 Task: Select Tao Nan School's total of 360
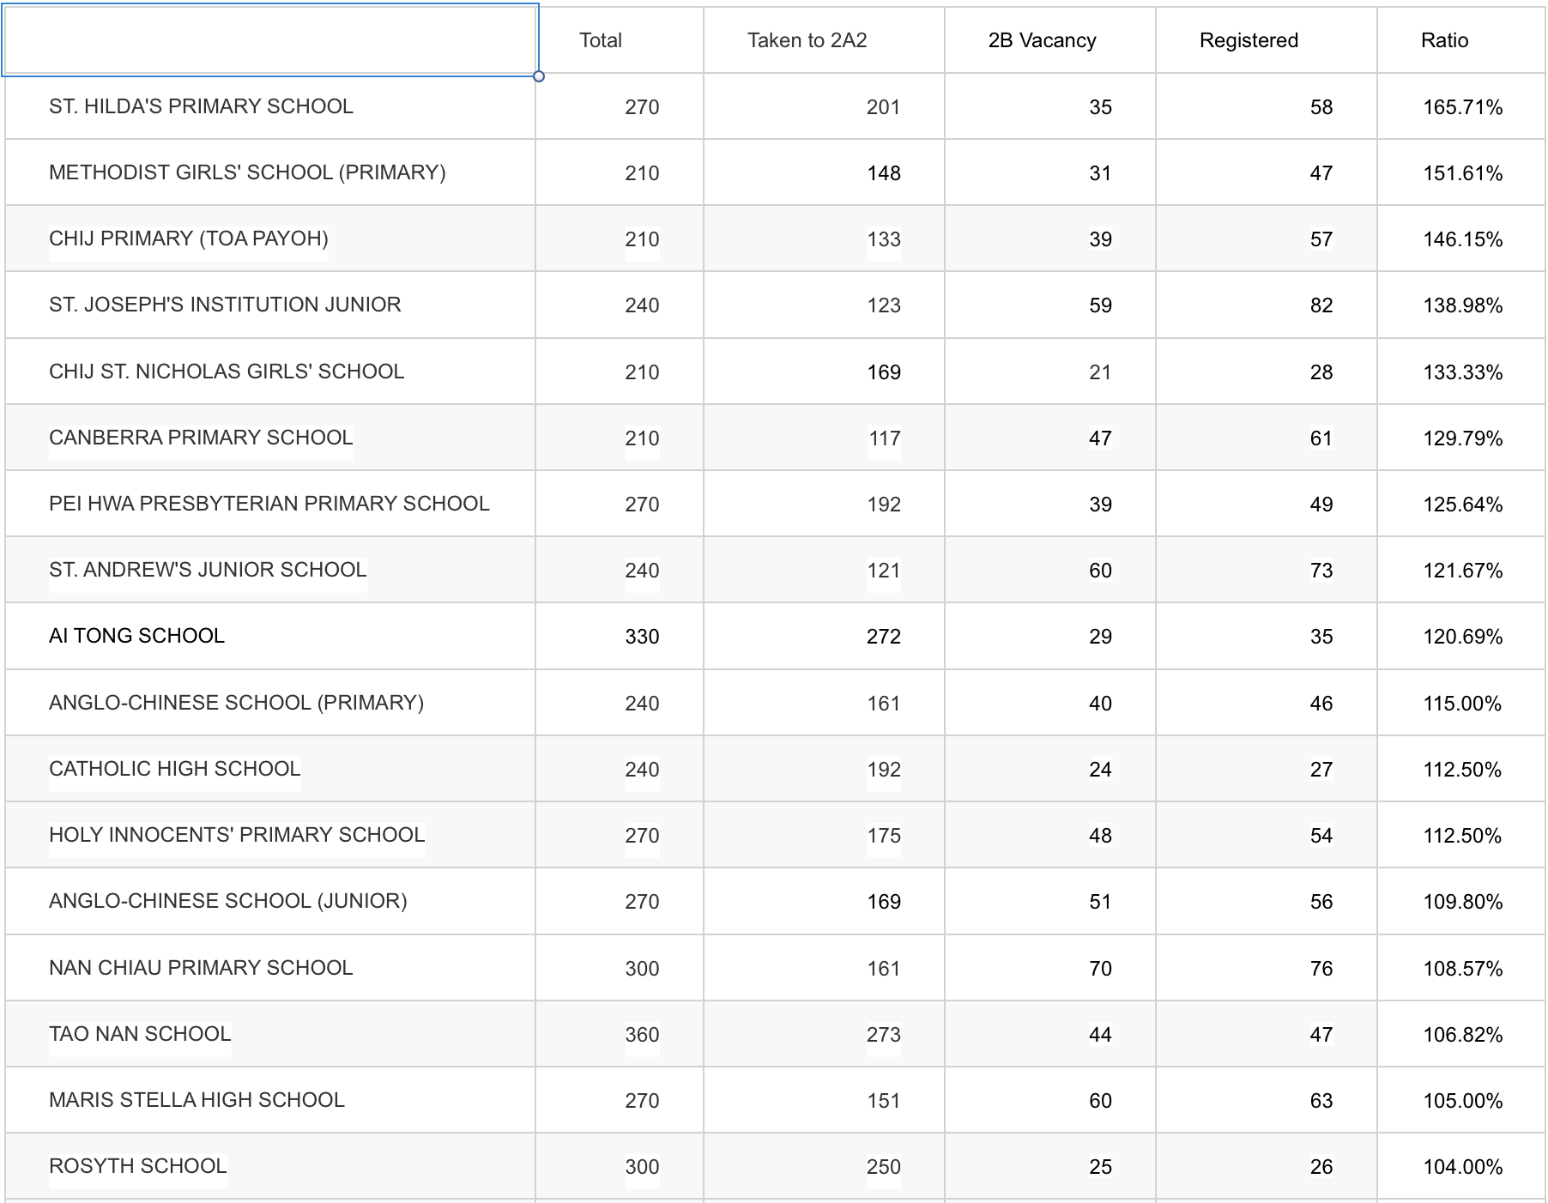pyautogui.click(x=642, y=1035)
